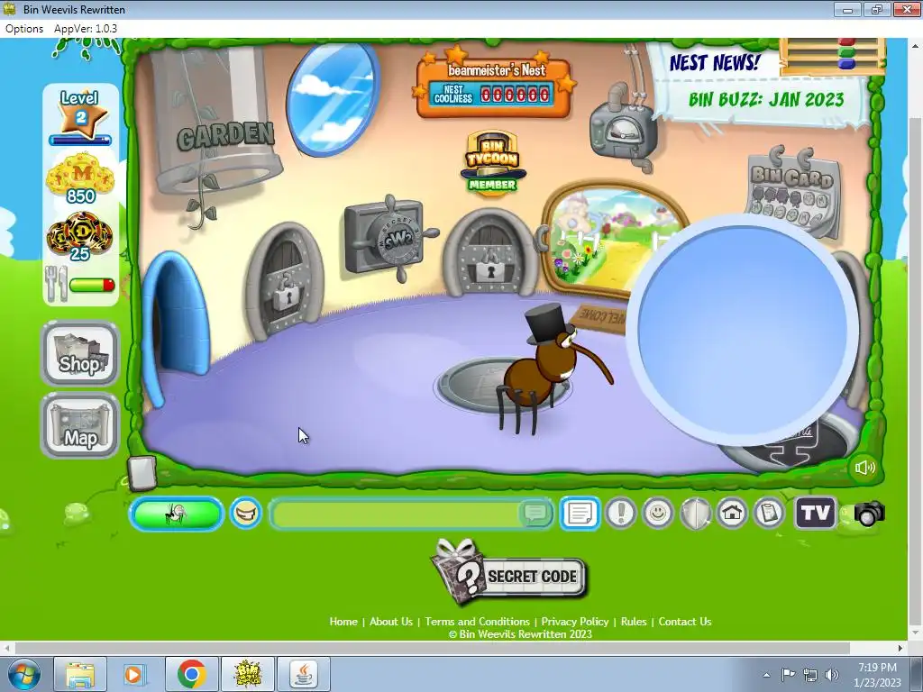Open the Shop button
This screenshot has width=923, height=692.
(x=80, y=353)
